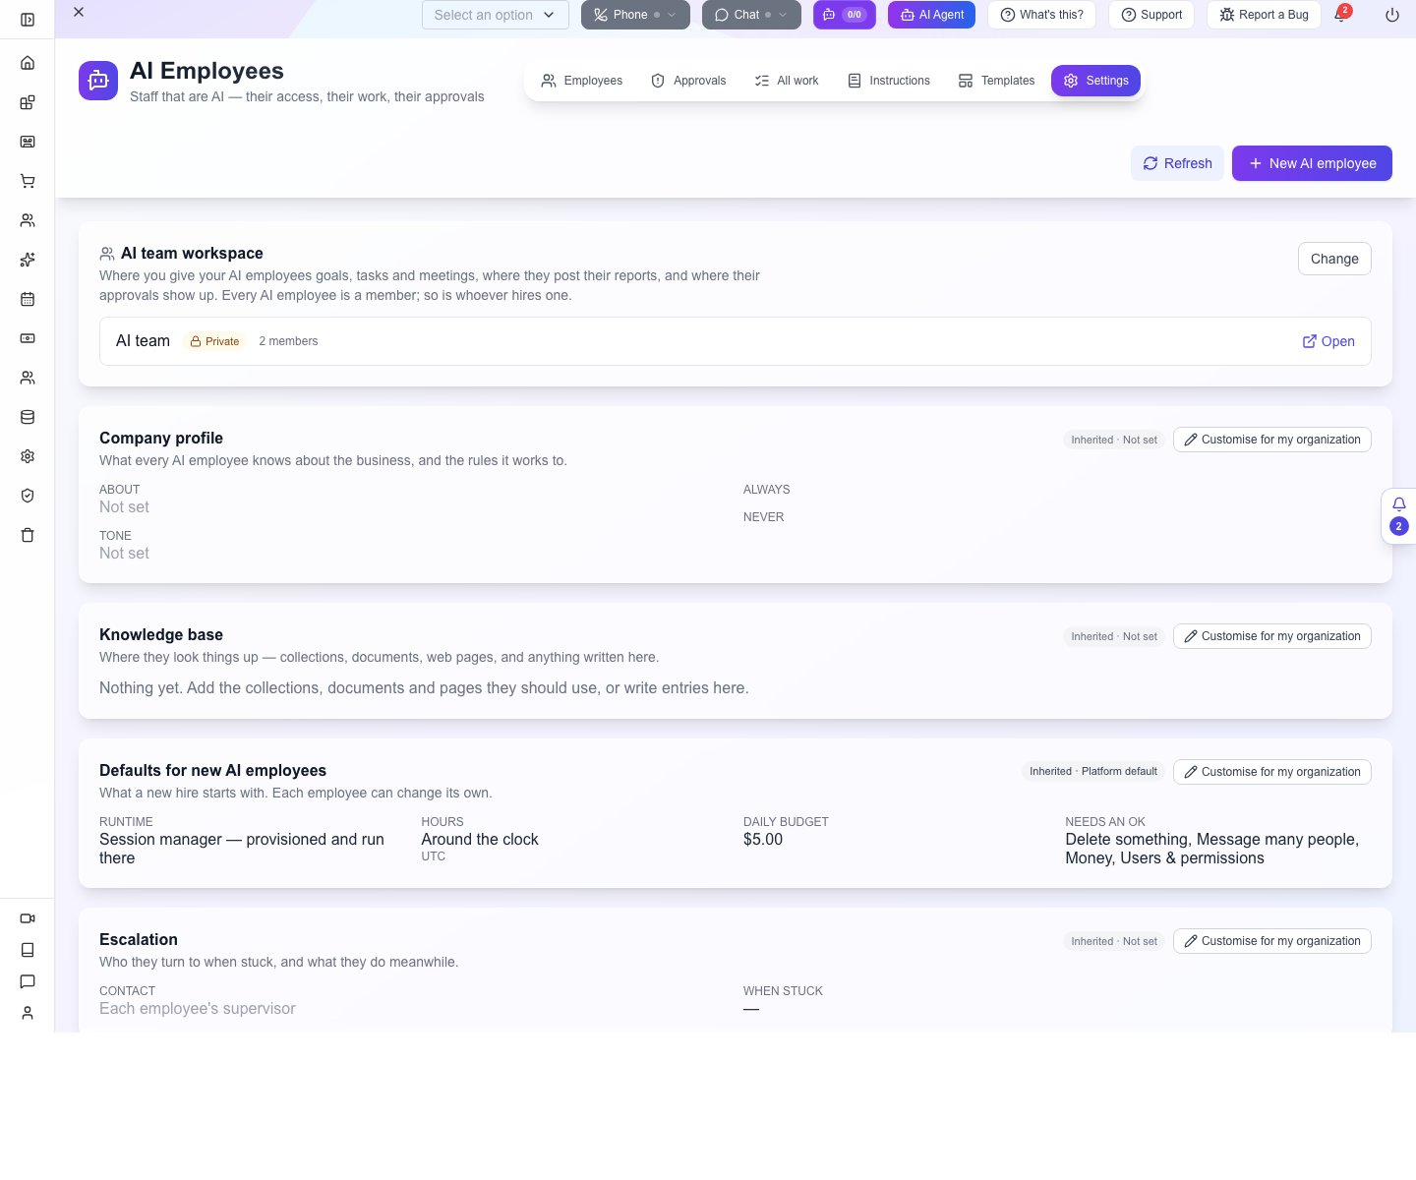Open the Instructions tab
The height and width of the screenshot is (1180, 1416).
(889, 81)
